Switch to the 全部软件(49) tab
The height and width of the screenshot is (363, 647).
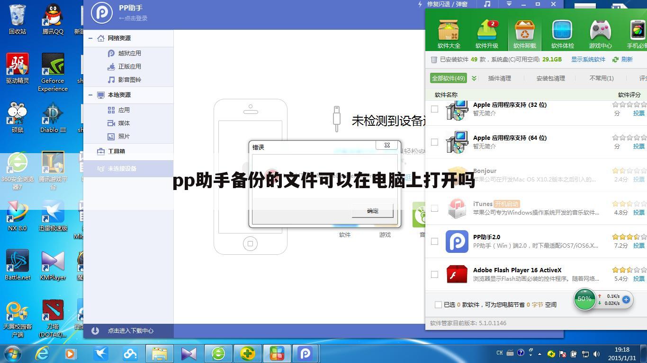pyautogui.click(x=448, y=78)
